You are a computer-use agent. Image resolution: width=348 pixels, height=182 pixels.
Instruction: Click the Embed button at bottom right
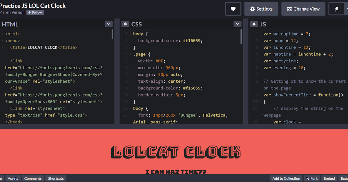pyautogui.click(x=329, y=178)
